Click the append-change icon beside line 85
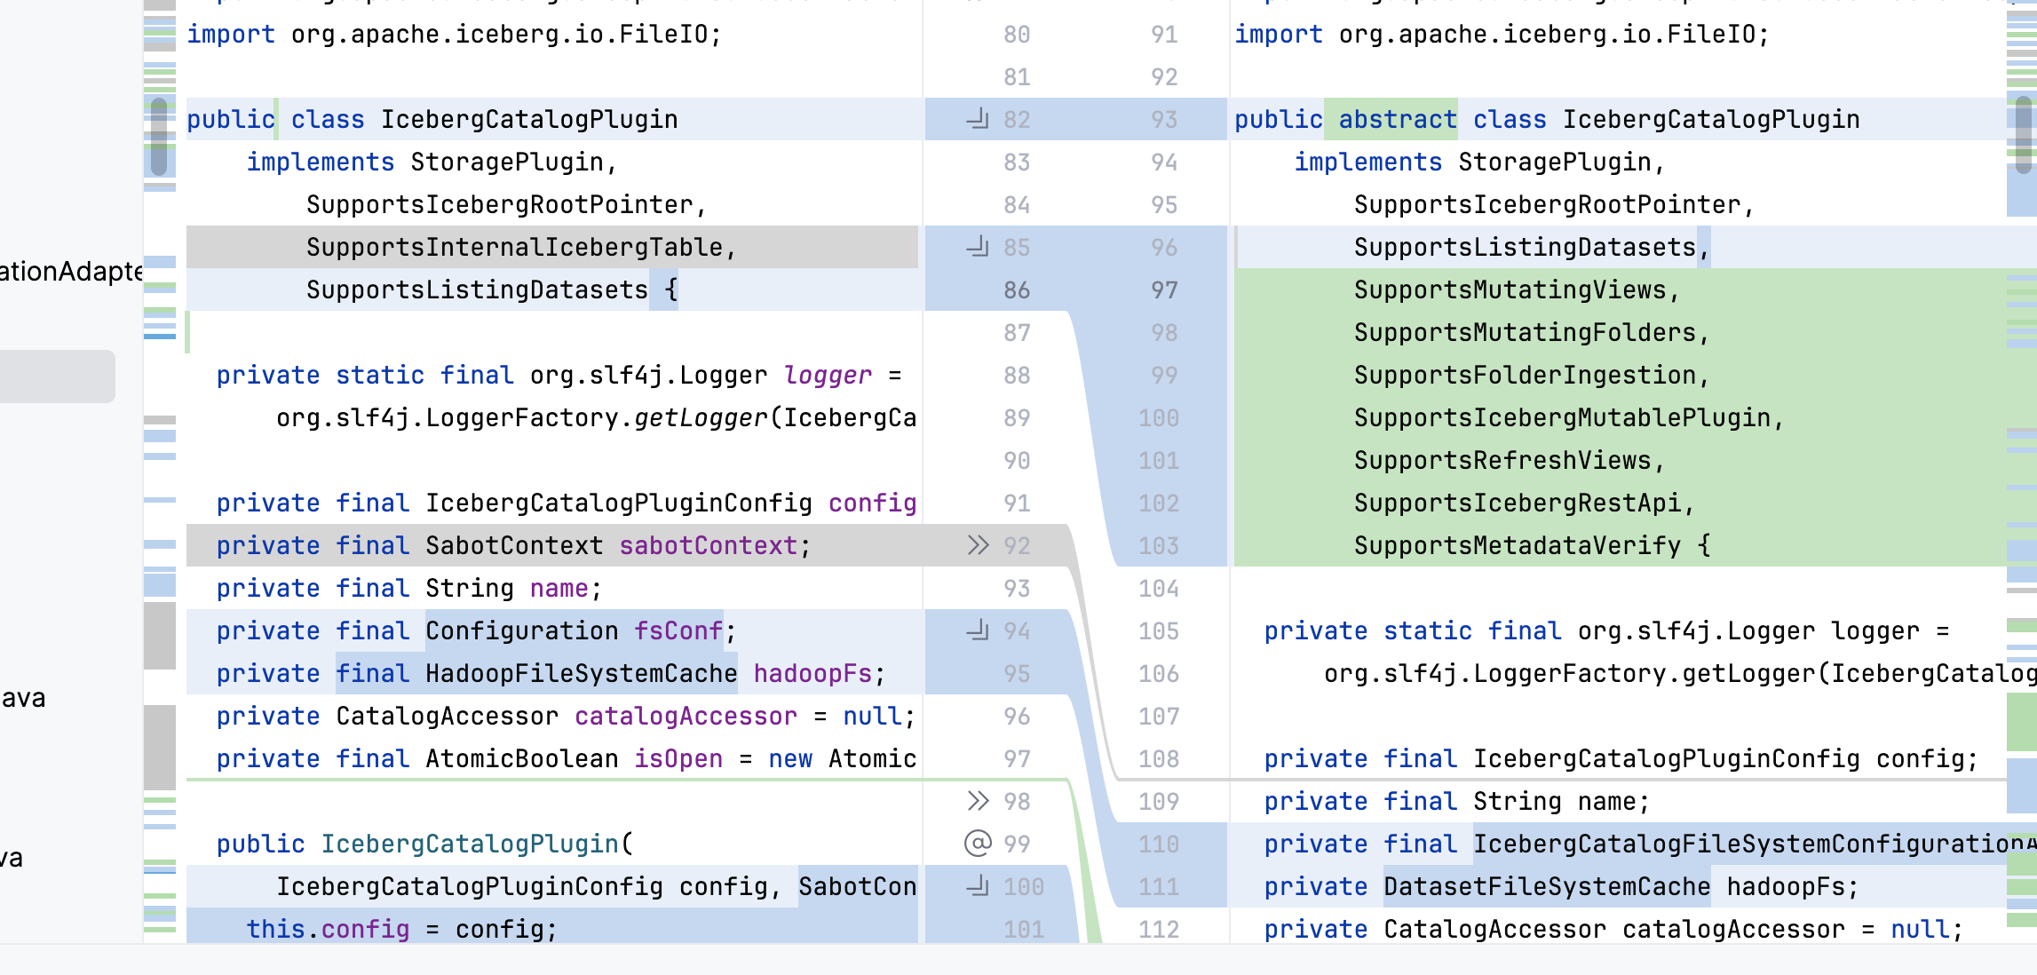The width and height of the screenshot is (2037, 975). tap(977, 247)
